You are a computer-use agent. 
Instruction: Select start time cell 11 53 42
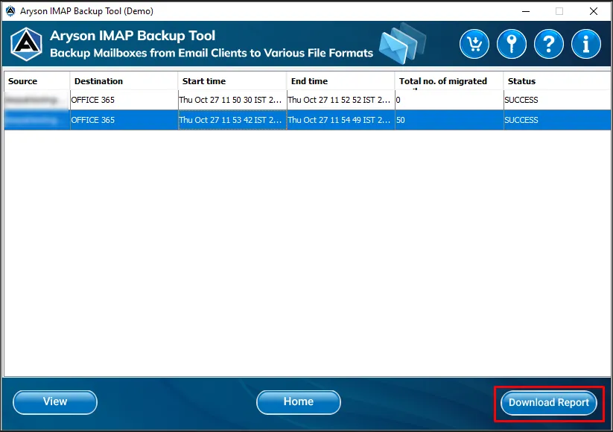click(x=232, y=120)
